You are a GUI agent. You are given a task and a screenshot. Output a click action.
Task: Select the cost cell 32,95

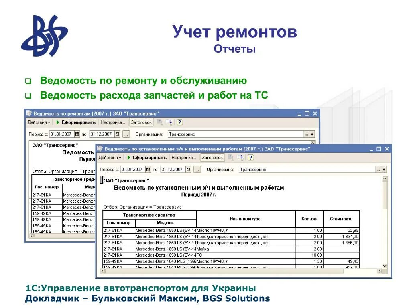(341, 231)
